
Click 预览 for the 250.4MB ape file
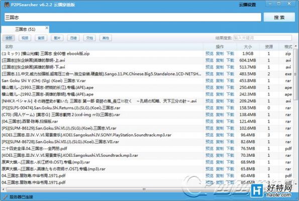210,87
